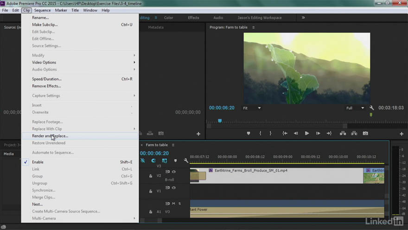Toggle lock on track V2
Image resolution: width=408 pixels, height=230 pixels.
(151, 176)
